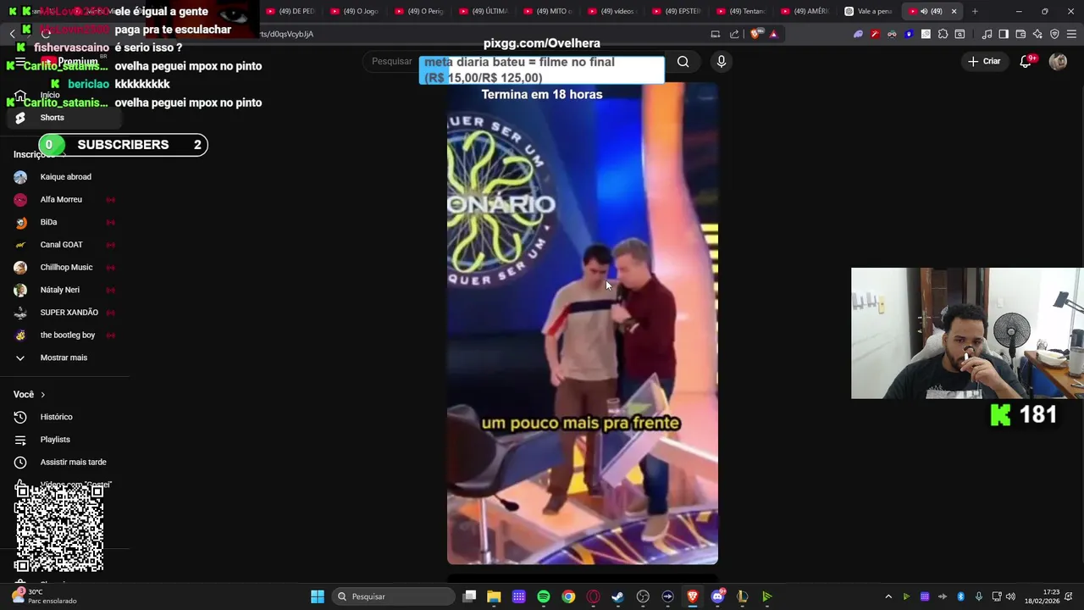Screen dimensions: 1084x610
Task: Expand Mostrar mais in subscriptions list
Action: (x=64, y=358)
